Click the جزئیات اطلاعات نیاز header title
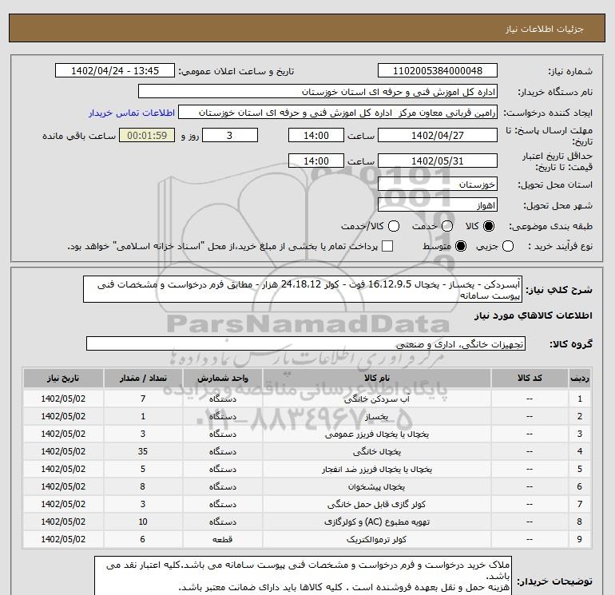 pyautogui.click(x=545, y=29)
